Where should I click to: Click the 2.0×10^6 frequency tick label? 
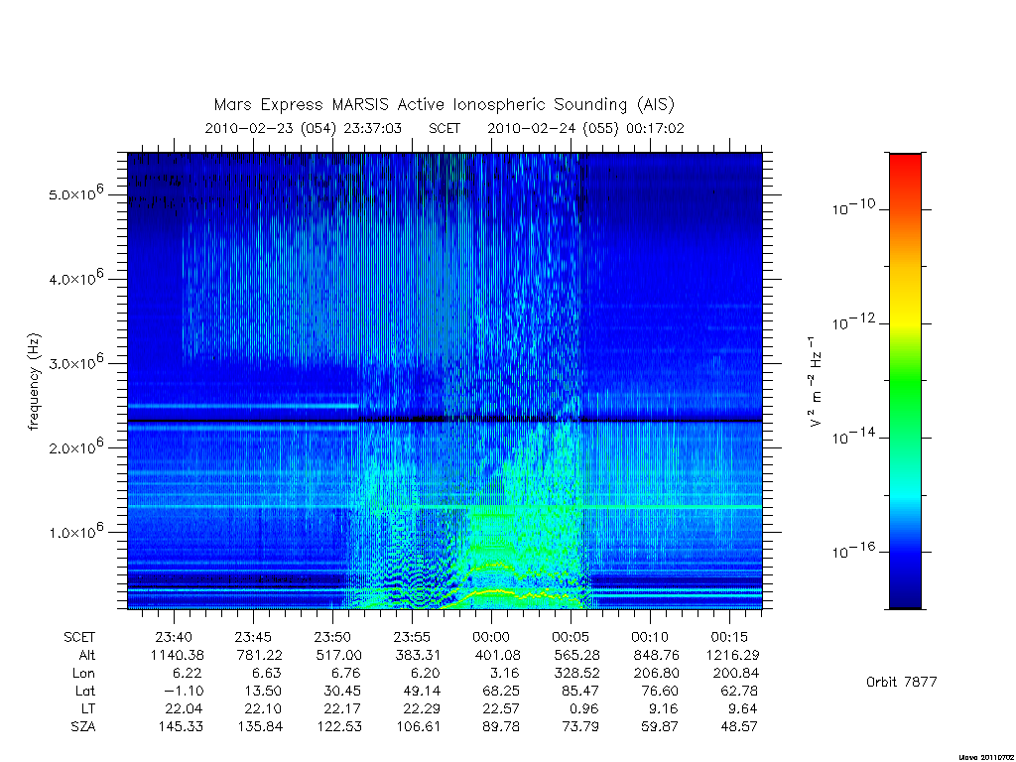[x=75, y=446]
